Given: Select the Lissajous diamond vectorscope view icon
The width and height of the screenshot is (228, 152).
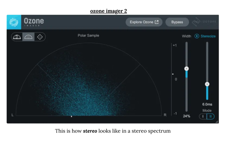Looking at the screenshot, I should (x=40, y=37).
